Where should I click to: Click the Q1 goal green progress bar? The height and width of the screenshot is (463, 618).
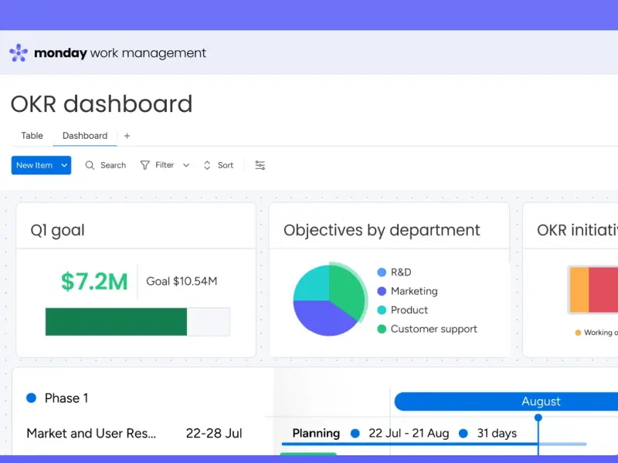[x=116, y=322]
